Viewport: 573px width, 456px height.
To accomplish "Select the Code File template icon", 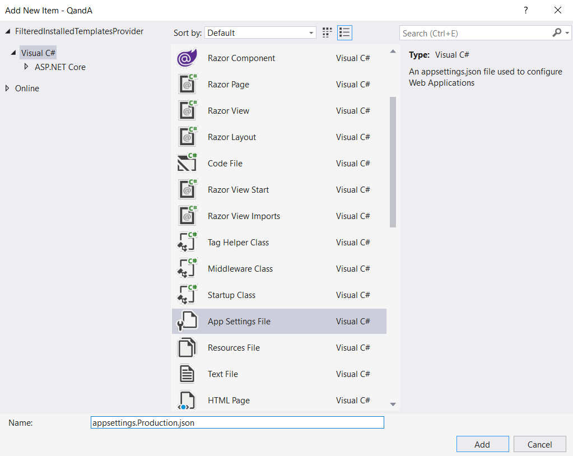I will [x=187, y=164].
